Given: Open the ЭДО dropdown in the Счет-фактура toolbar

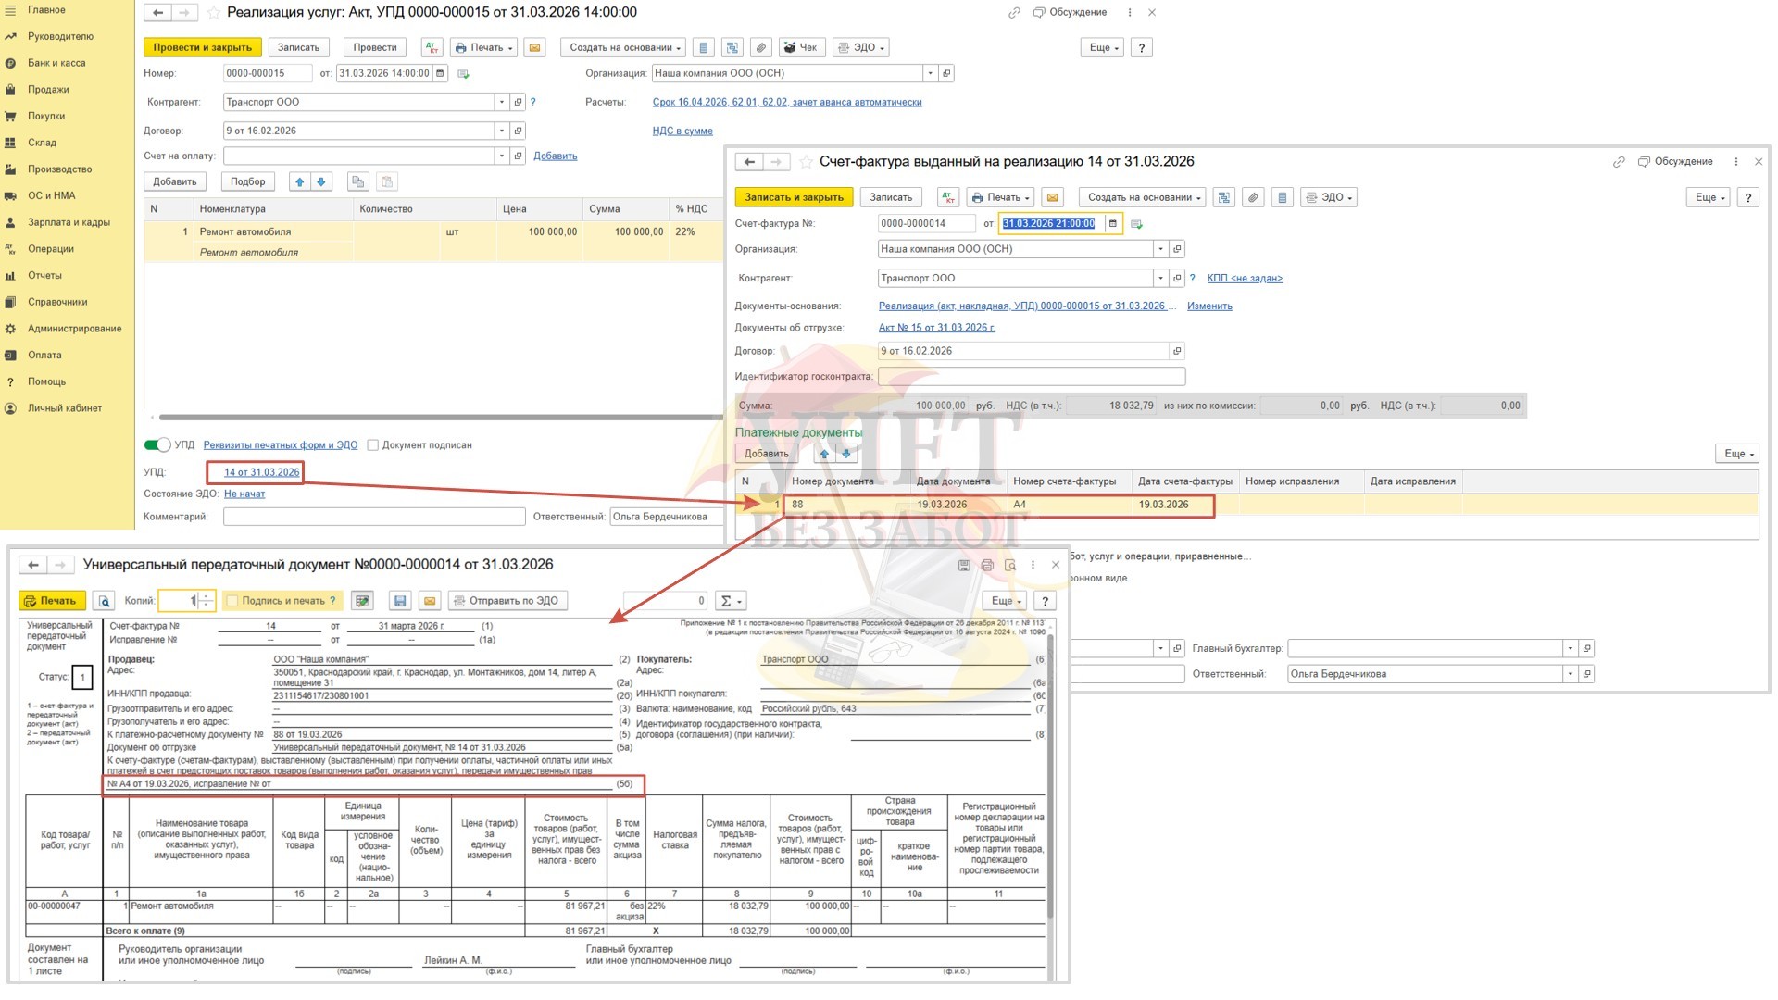Looking at the screenshot, I should (x=1331, y=197).
